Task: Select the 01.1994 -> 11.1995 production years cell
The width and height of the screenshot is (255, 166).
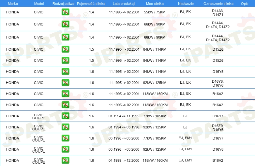Action: tap(124, 116)
